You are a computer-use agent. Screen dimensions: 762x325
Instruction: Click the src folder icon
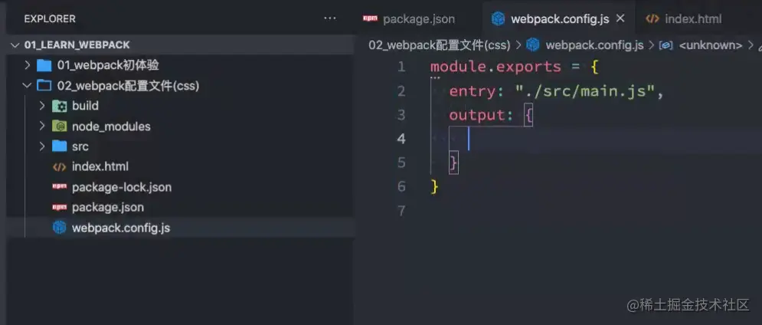click(x=59, y=146)
